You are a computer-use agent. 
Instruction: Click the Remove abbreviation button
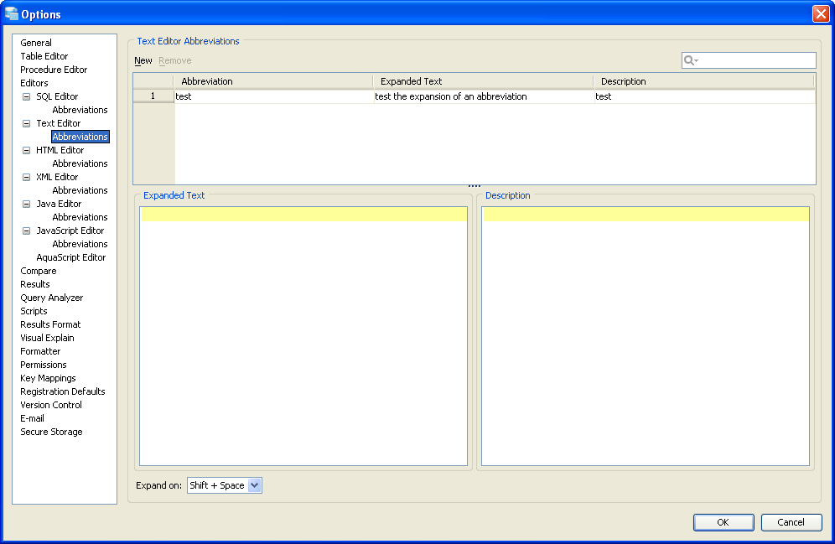[x=174, y=60]
